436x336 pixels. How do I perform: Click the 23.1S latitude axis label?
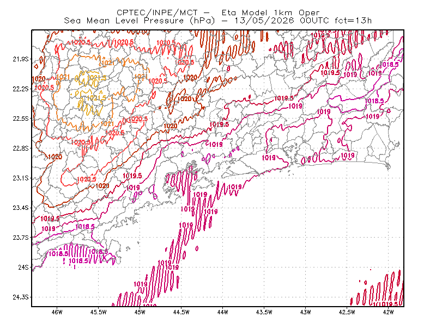(x=21, y=178)
